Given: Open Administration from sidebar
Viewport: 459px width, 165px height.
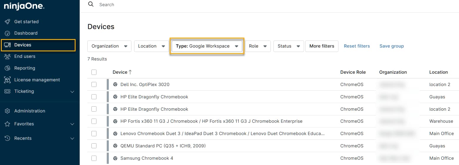Looking at the screenshot, I should (x=30, y=111).
